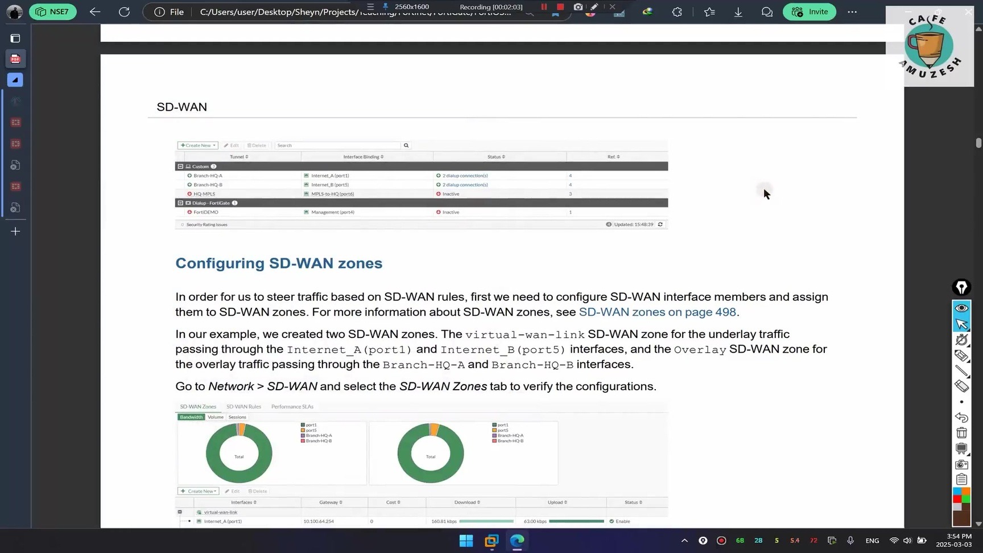Viewport: 983px width, 553px height.
Task: Open browser extensions puzzle icon
Action: click(x=677, y=11)
